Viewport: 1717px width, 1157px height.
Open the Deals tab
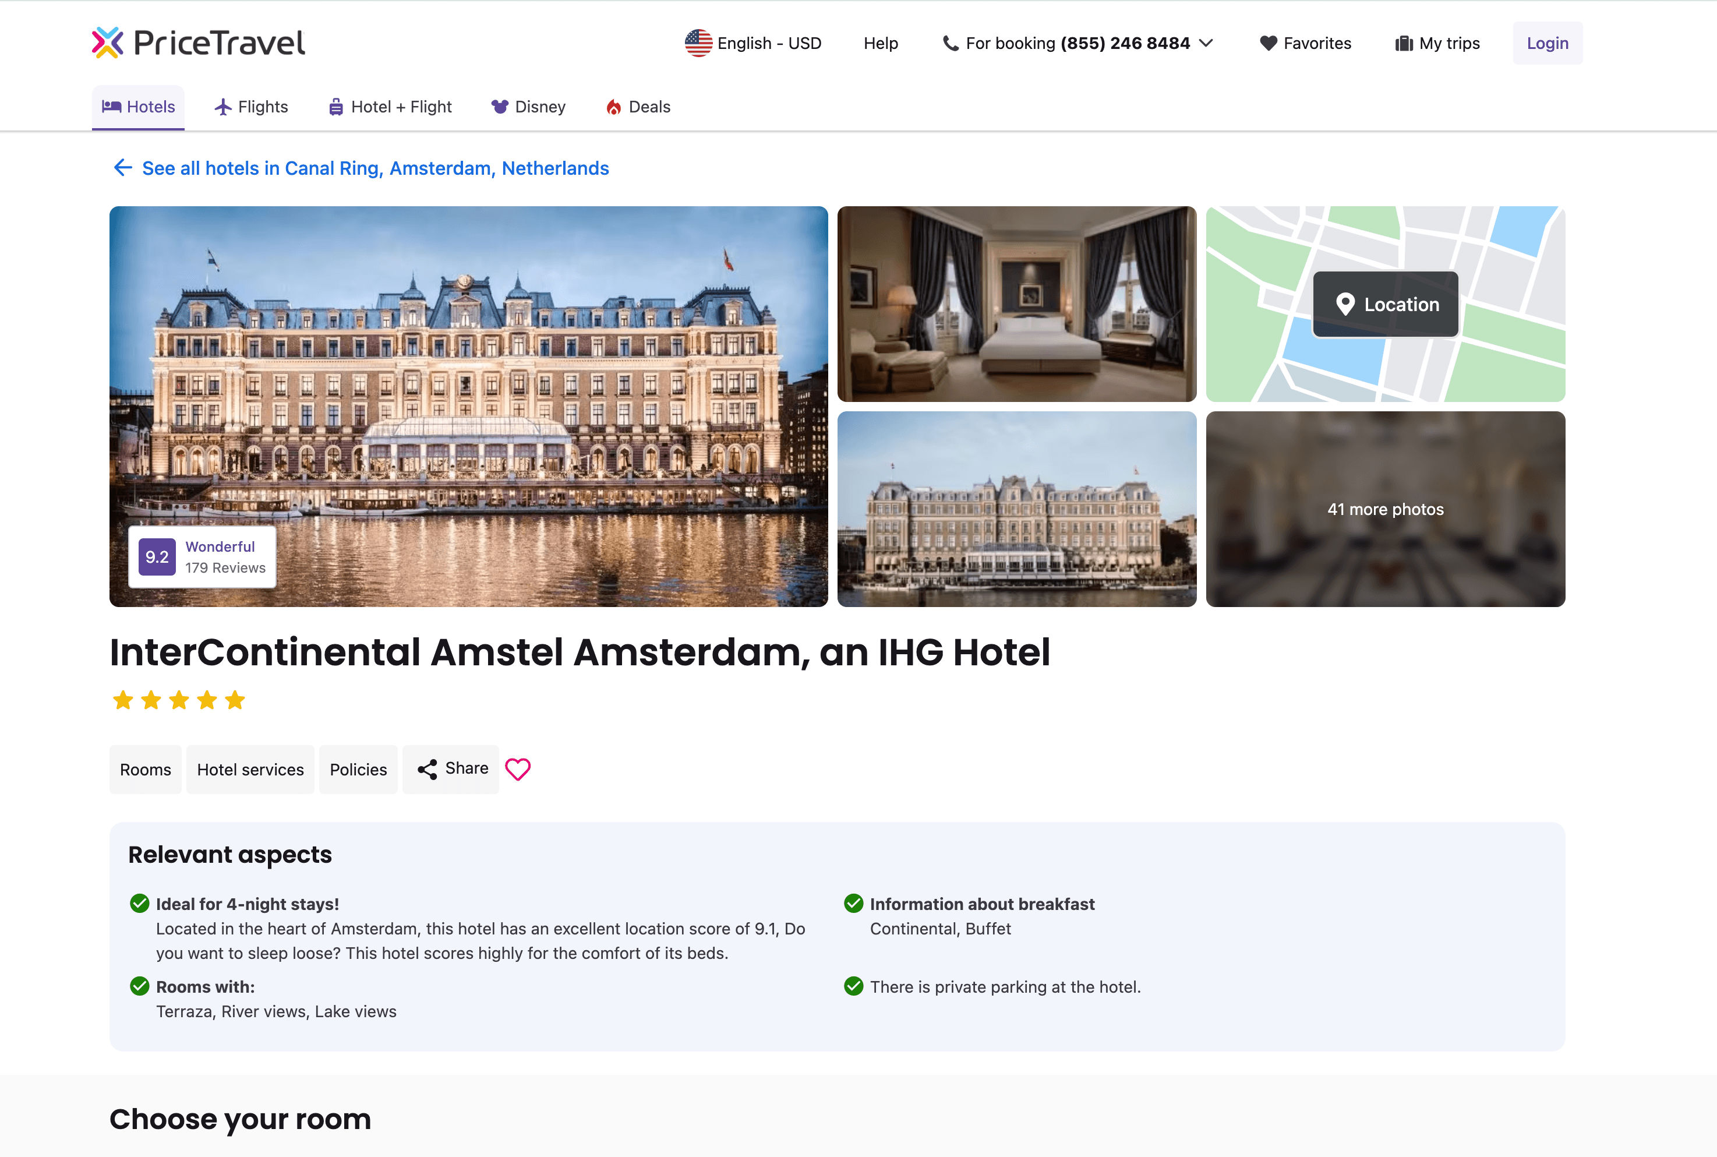click(638, 107)
